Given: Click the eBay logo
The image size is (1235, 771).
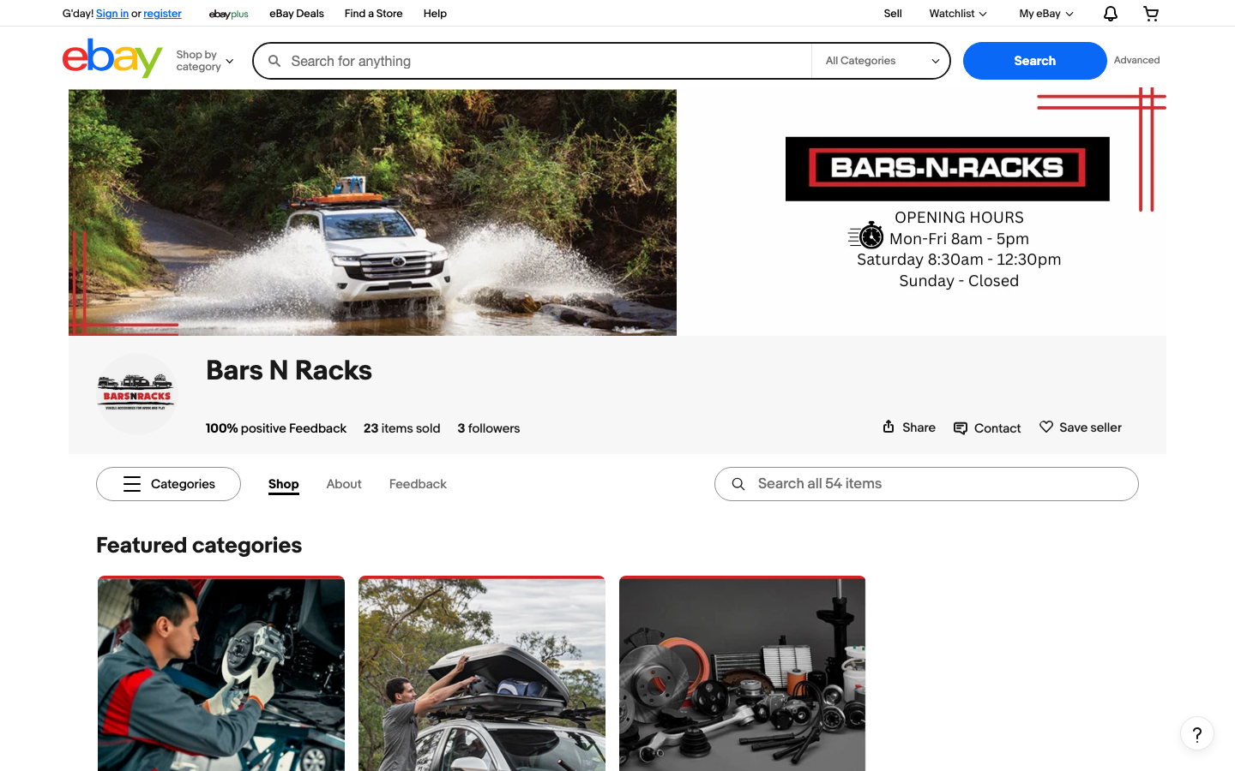Looking at the screenshot, I should [112, 58].
